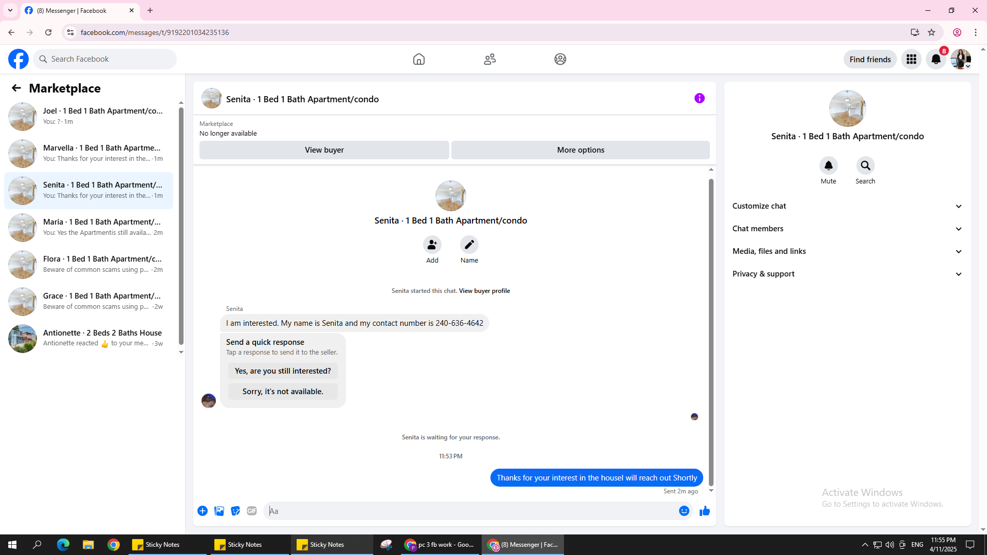
Task: Open the Windows notification center
Action: [970, 545]
